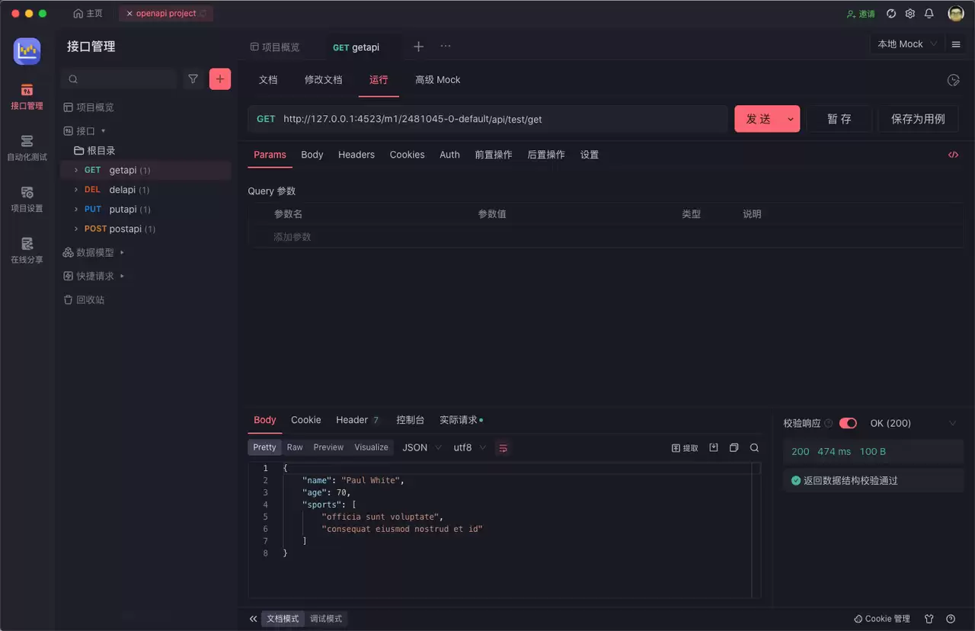975x631 pixels.
Task: Switch to the Headers request tab
Action: point(356,155)
